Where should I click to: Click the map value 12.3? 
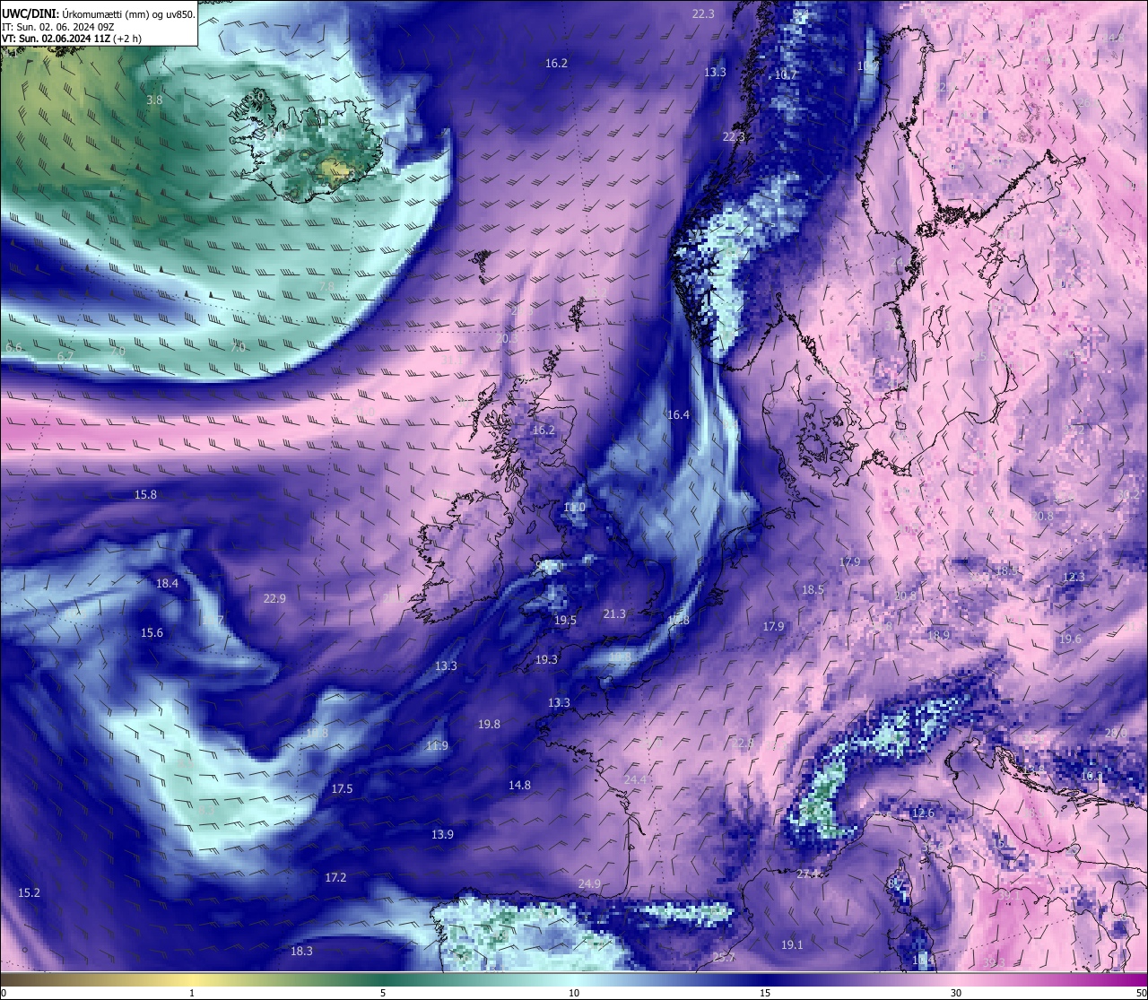[x=1074, y=577]
